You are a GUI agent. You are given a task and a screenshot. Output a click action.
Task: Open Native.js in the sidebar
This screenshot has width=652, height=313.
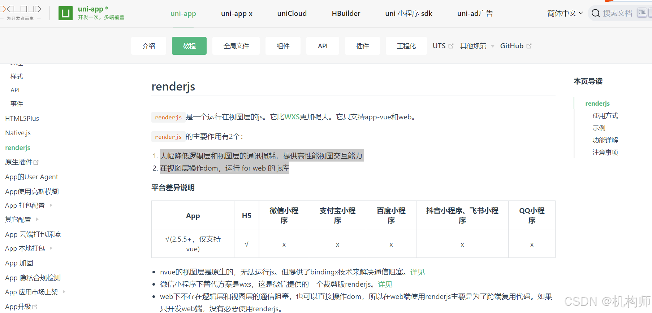click(18, 133)
